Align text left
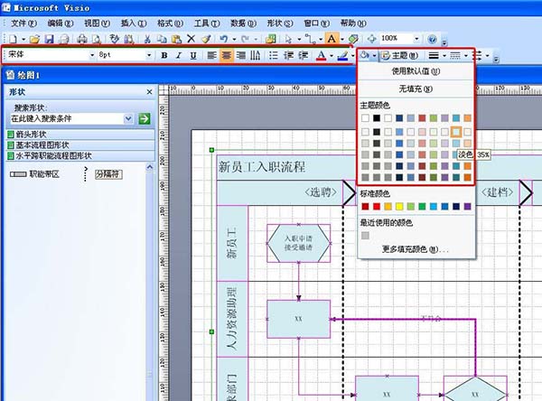542x401 pixels. coord(211,55)
